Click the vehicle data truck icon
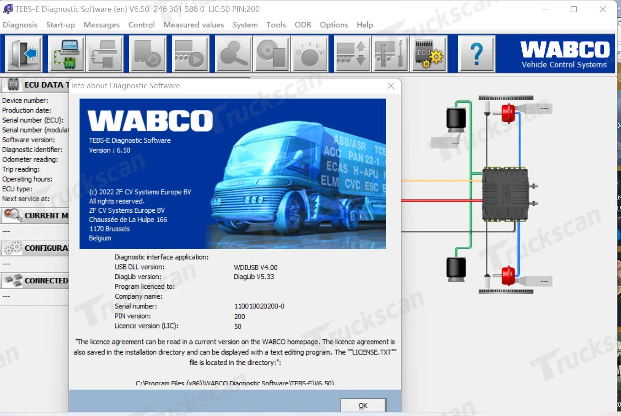Screen dimensions: 621x416 [x=148, y=54]
